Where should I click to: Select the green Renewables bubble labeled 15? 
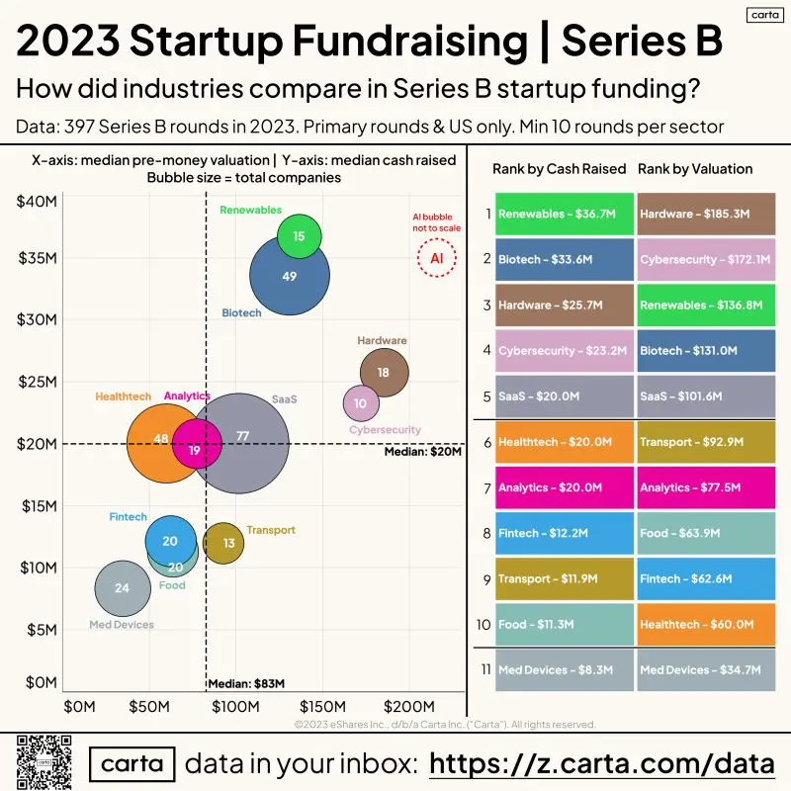300,236
